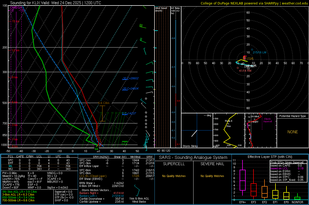This screenshot has width=309, height=205.
Task: Select the 15 km height marker
Action: coord(15,21)
